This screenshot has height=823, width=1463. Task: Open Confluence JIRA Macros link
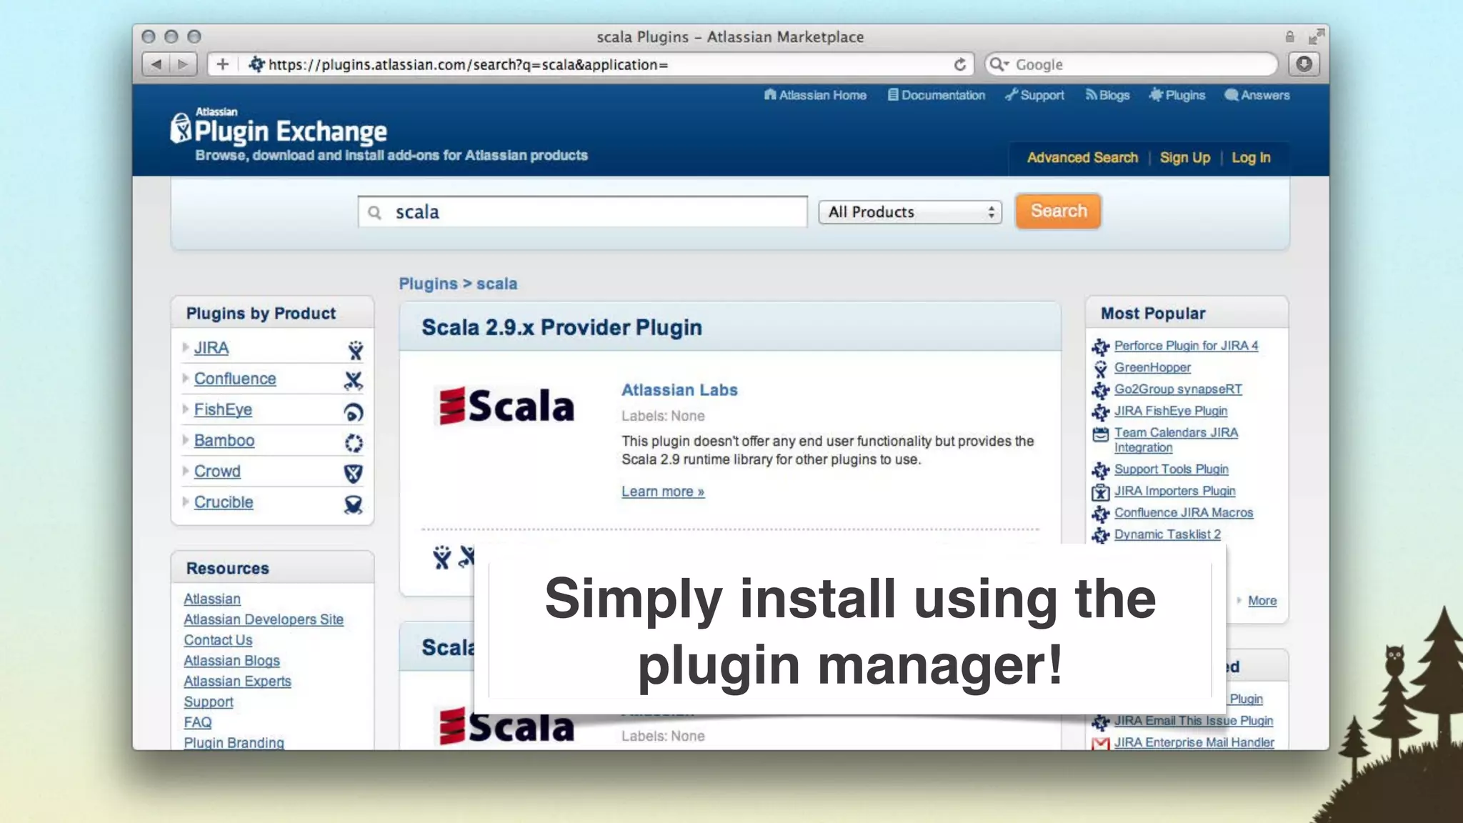(x=1184, y=512)
